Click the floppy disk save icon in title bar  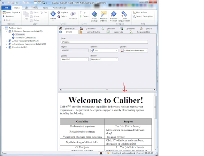click(8, 3)
